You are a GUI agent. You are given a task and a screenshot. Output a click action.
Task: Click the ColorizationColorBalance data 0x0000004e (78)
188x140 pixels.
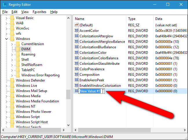click(x=167, y=58)
